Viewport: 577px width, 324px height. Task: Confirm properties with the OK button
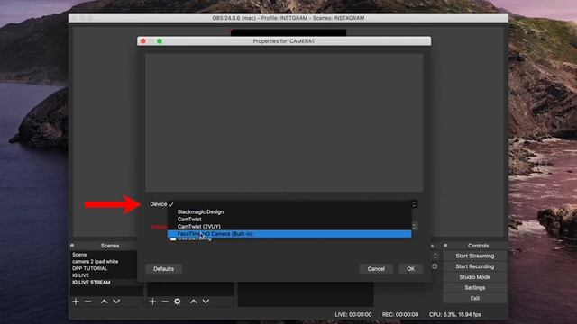[411, 269]
